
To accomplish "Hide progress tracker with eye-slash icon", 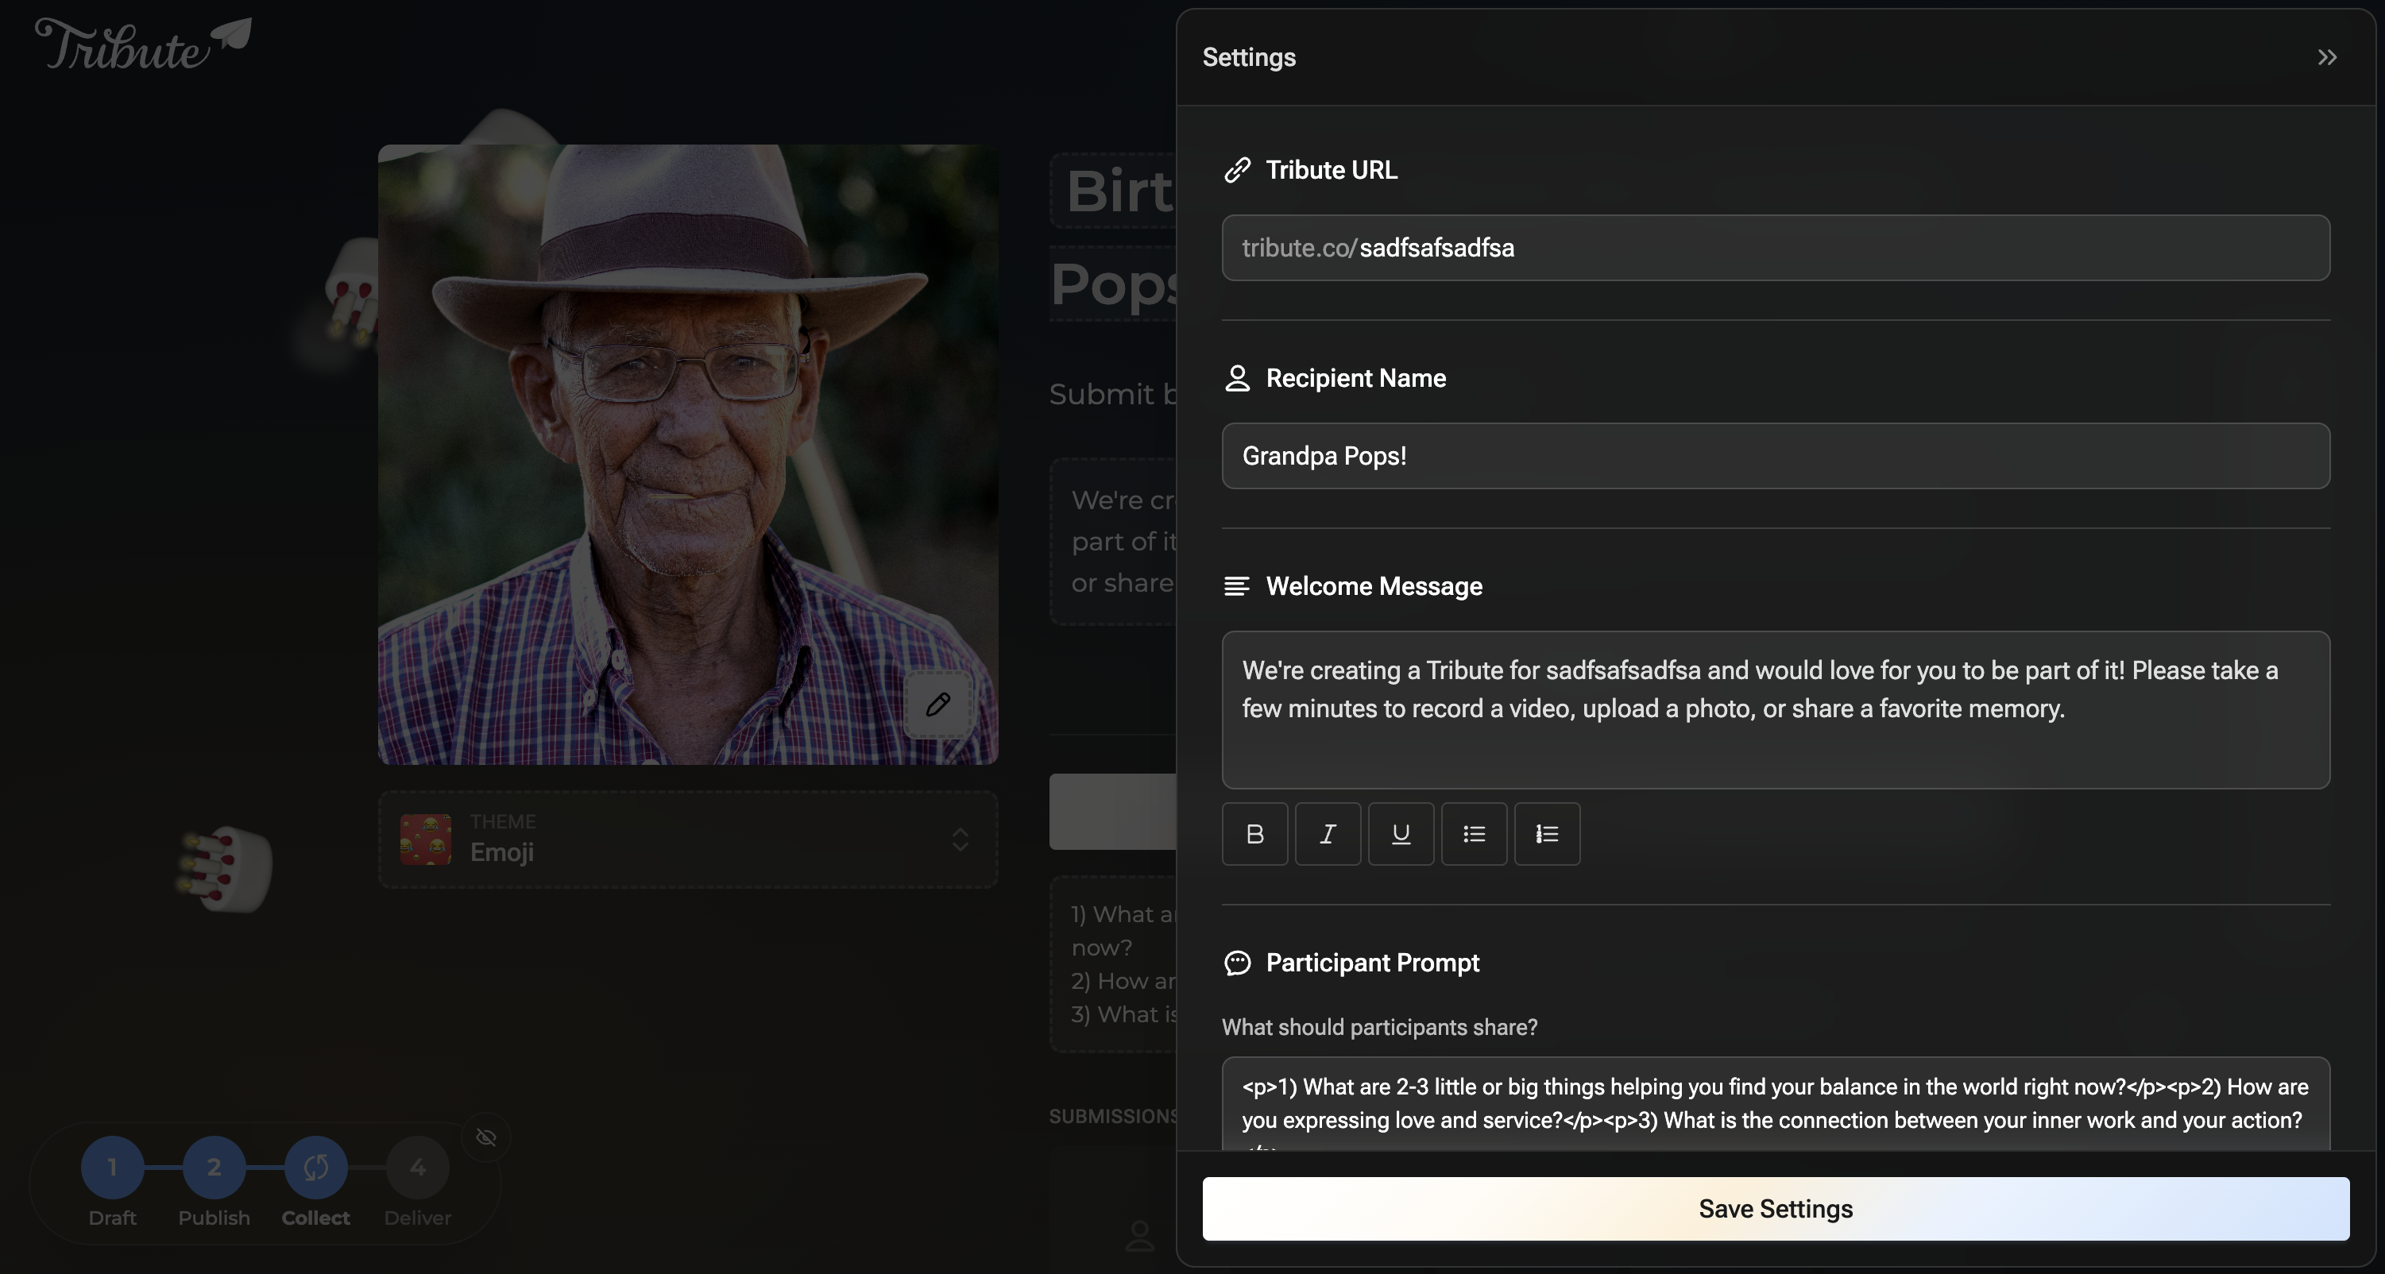I will [486, 1137].
